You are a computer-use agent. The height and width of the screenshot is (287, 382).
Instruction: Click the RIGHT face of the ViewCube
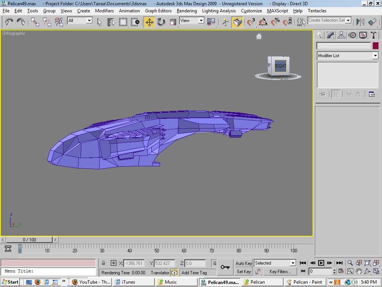(281, 66)
